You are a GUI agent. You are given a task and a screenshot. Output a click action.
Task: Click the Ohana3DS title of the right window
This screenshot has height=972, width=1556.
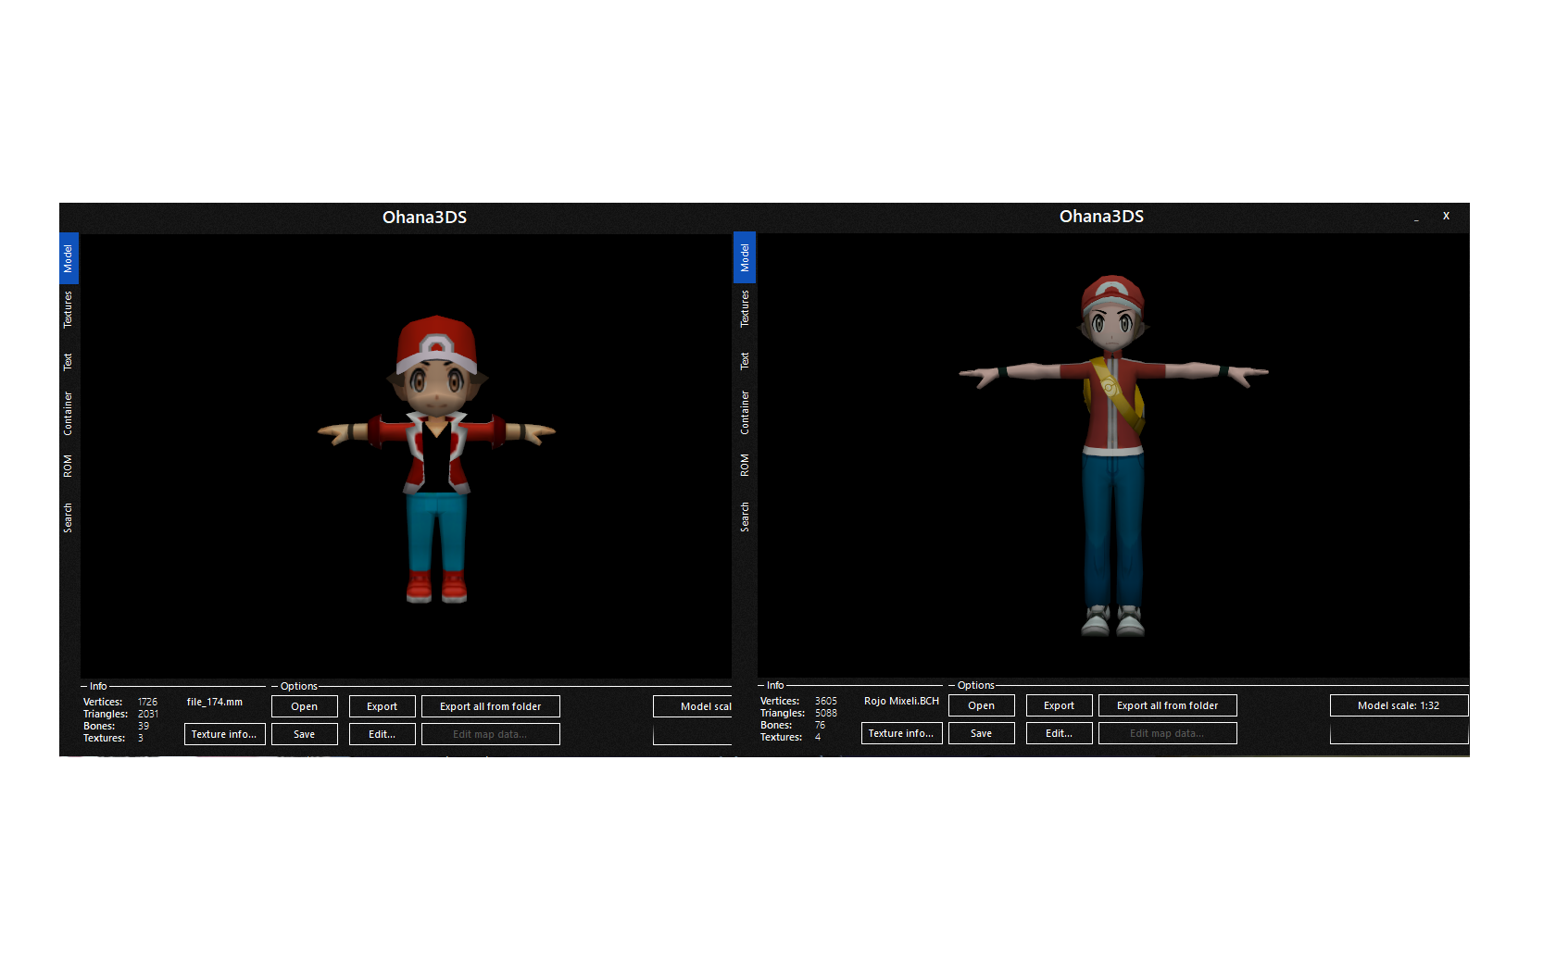coord(1102,217)
